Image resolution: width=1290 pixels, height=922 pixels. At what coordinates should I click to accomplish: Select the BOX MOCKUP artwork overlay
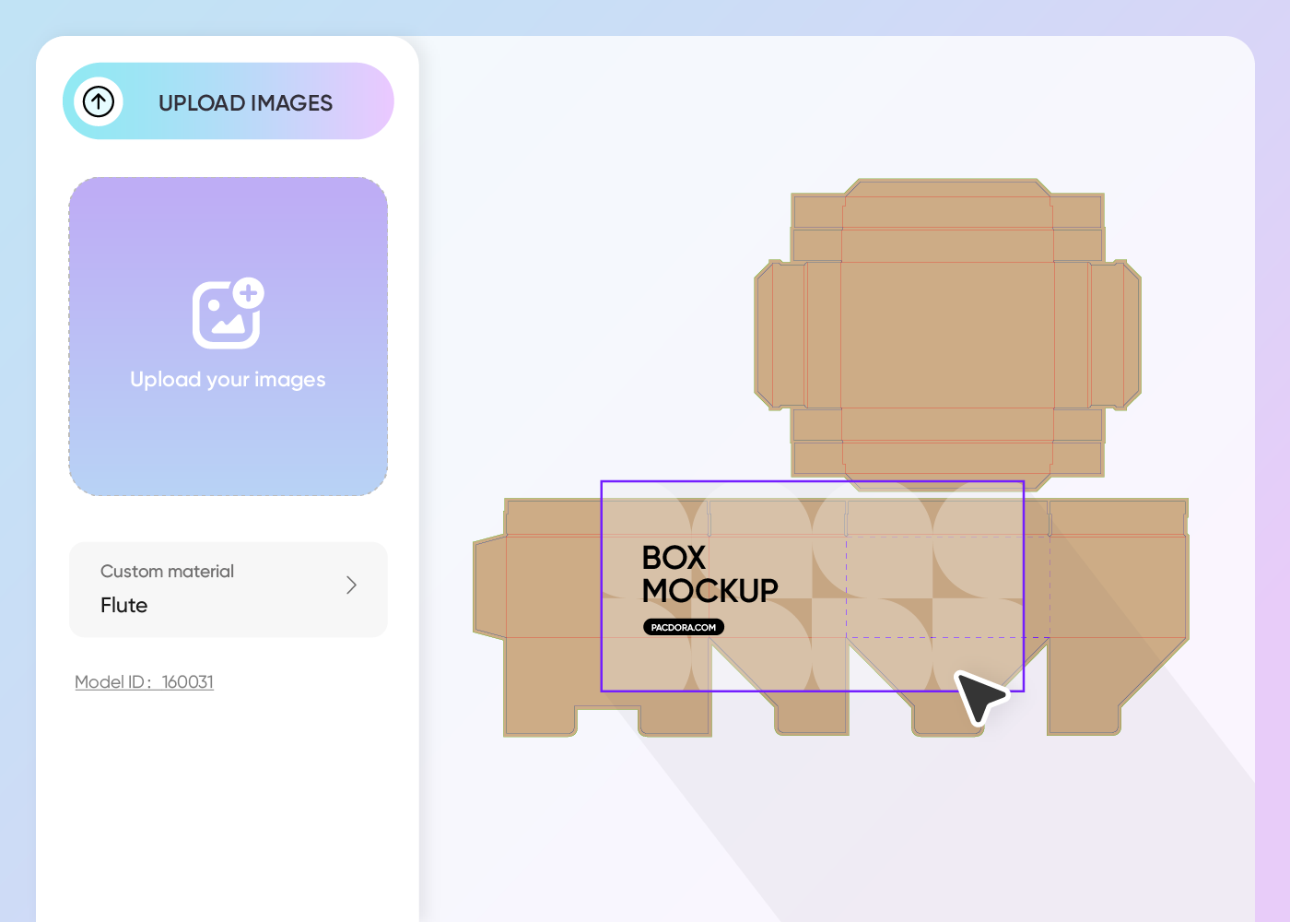[812, 585]
